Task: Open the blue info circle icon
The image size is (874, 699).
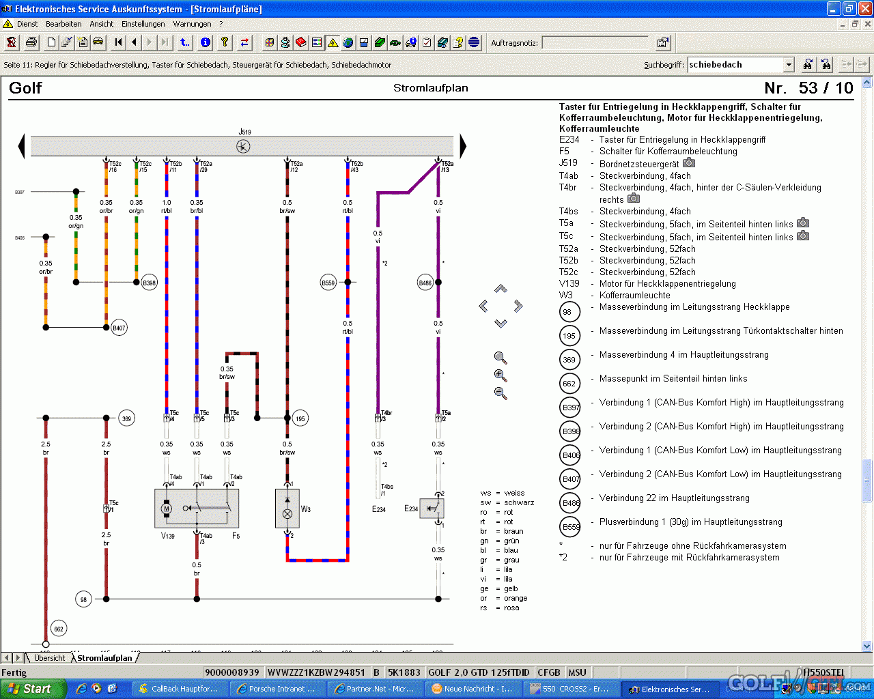Action: [205, 42]
